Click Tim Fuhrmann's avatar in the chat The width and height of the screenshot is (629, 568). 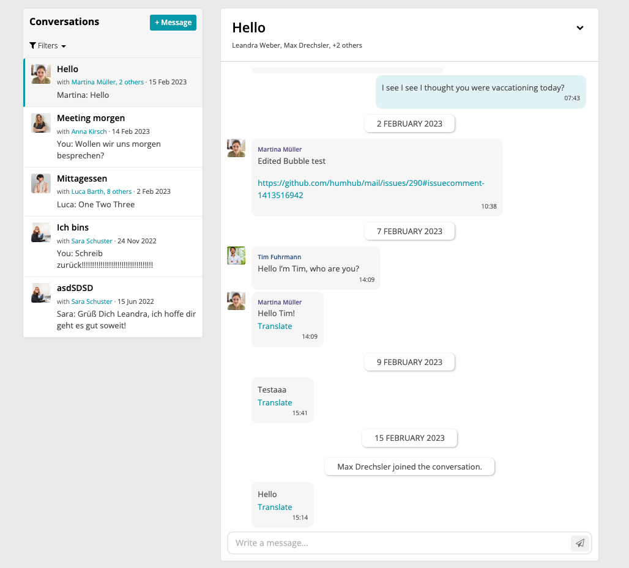click(236, 256)
